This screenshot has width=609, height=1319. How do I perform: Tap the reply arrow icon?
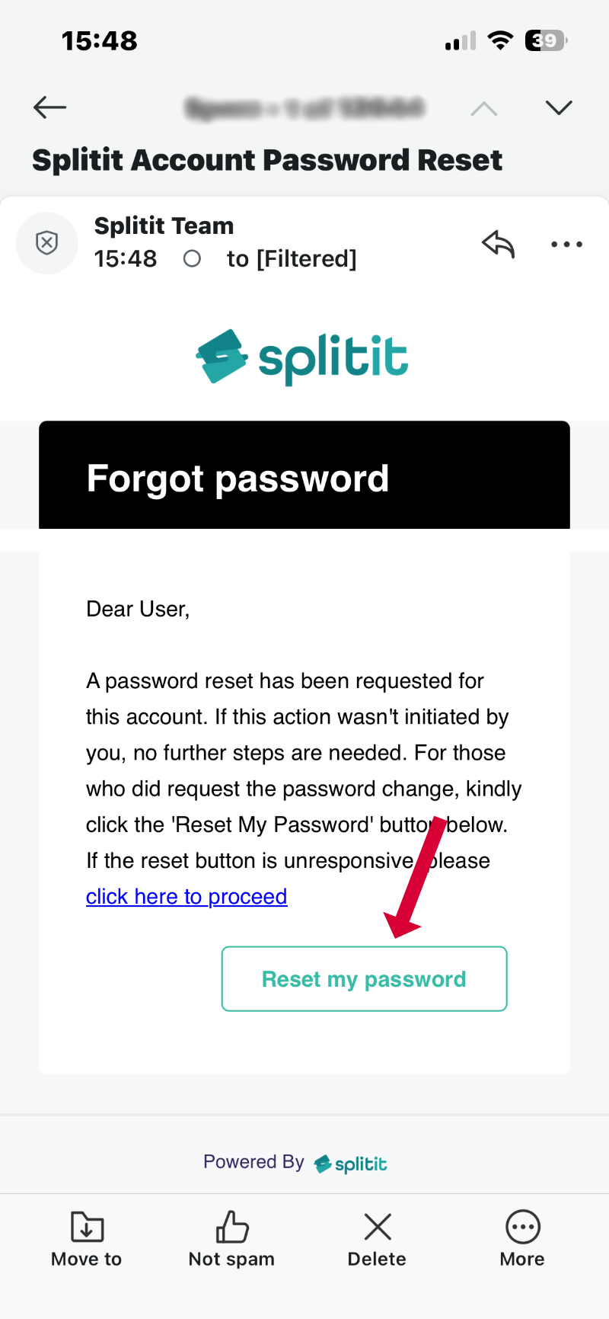(x=499, y=244)
